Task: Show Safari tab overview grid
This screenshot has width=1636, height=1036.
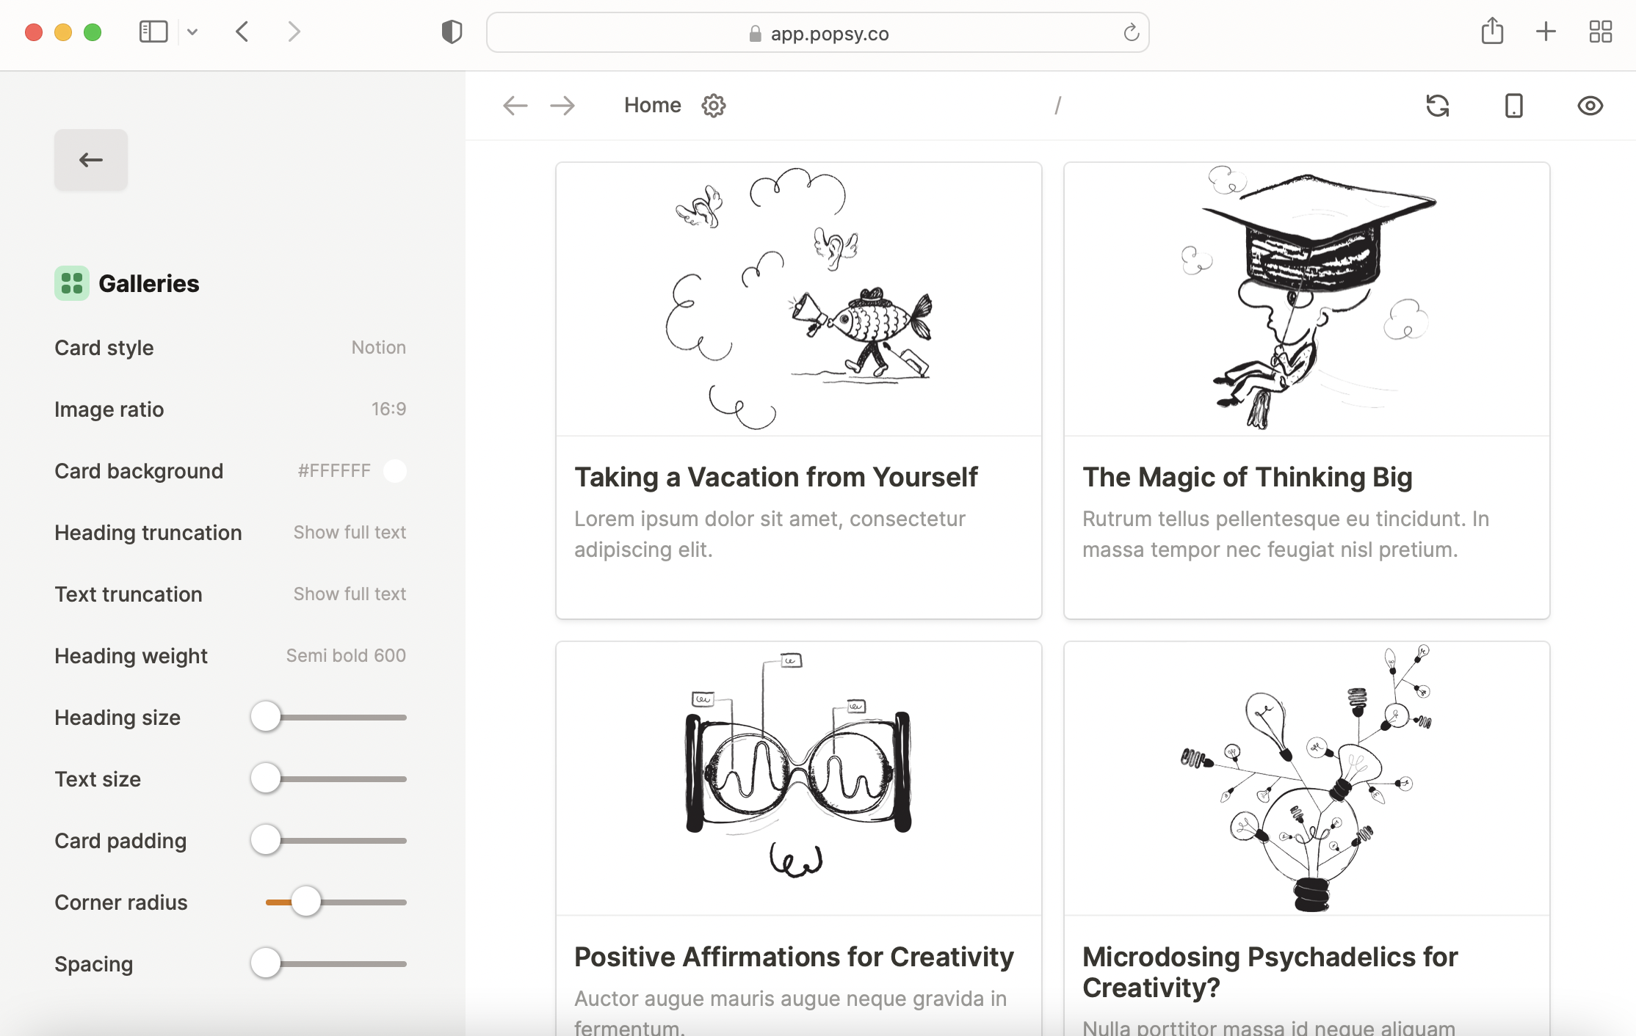Action: (x=1600, y=32)
